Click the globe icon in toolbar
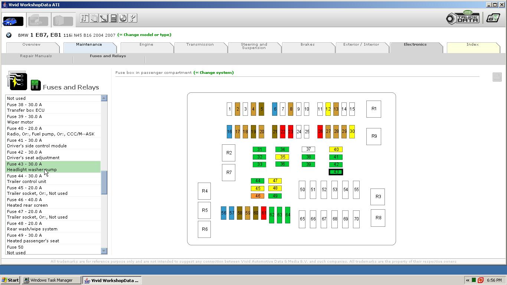This screenshot has width=507, height=285. tap(123, 18)
